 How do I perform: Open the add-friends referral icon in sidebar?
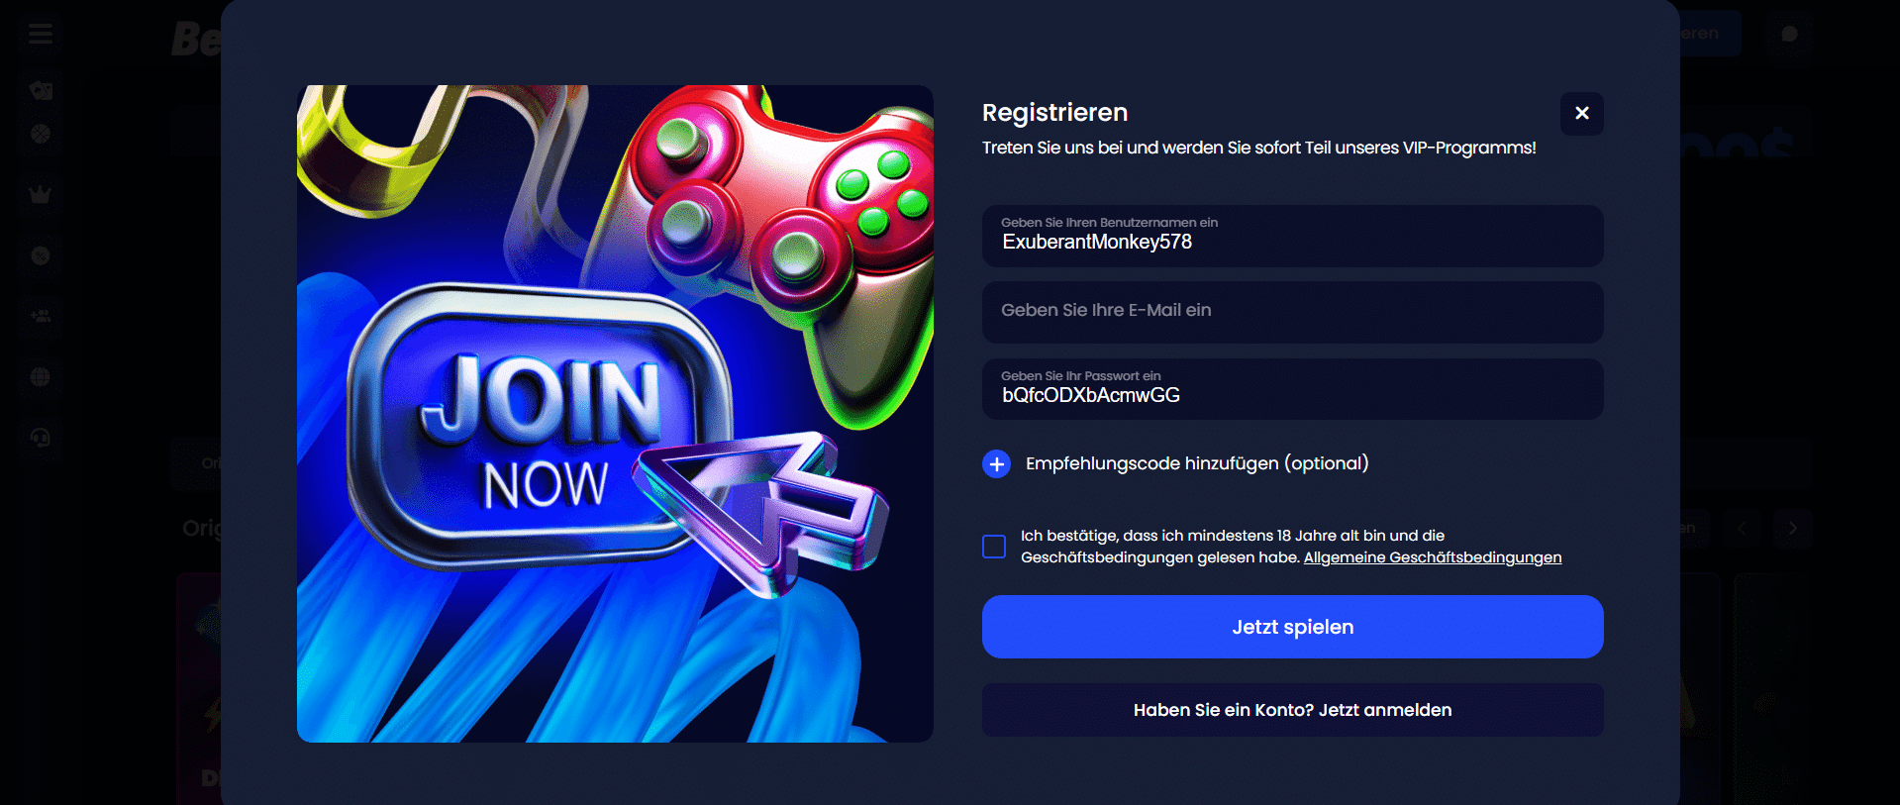pyautogui.click(x=41, y=316)
